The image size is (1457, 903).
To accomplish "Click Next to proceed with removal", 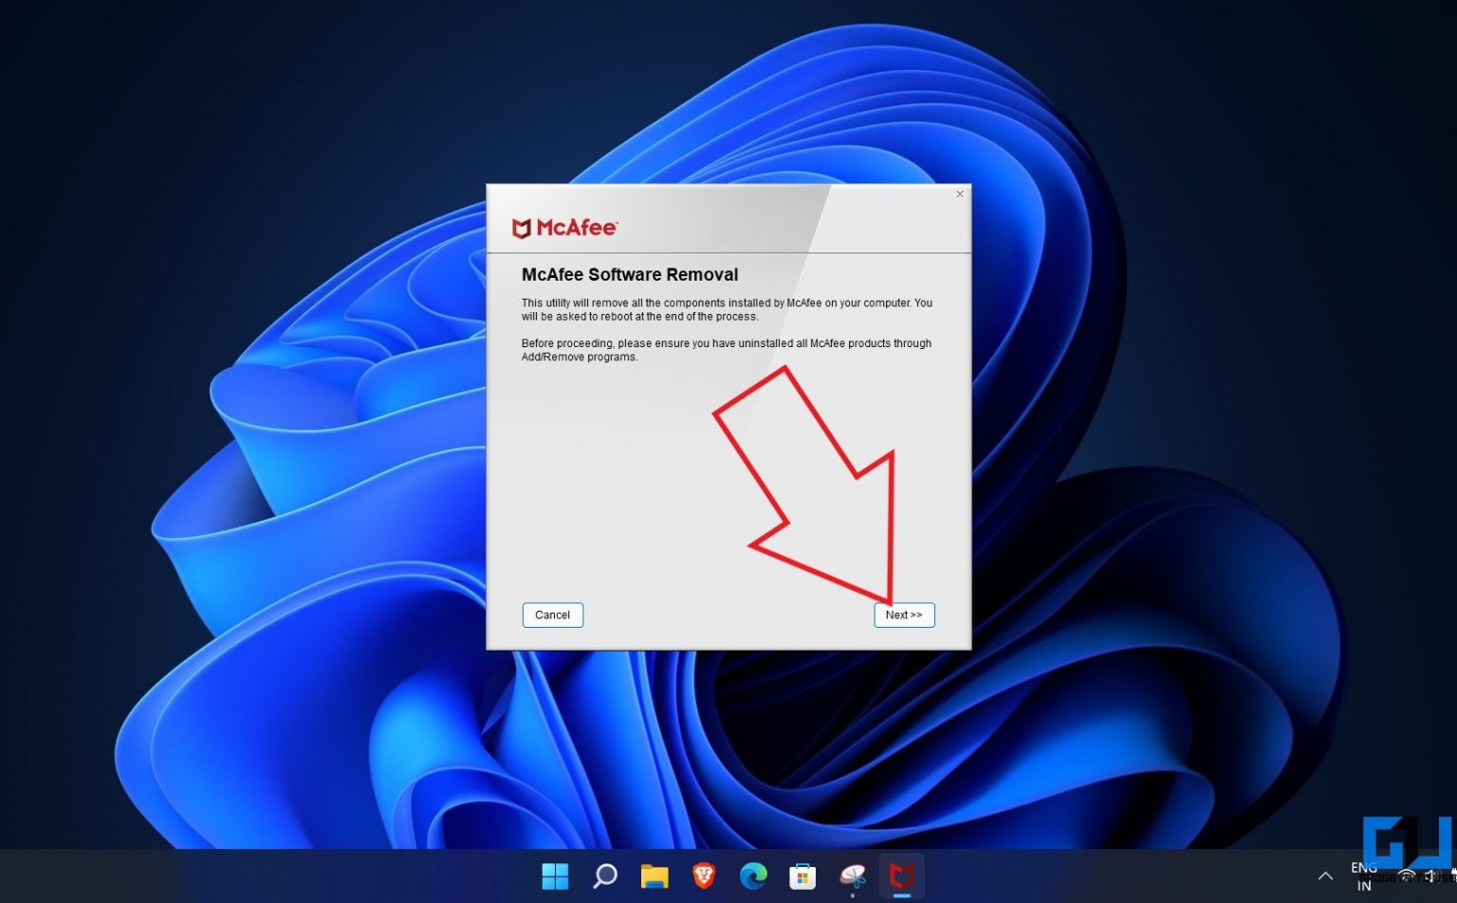I will [x=903, y=615].
